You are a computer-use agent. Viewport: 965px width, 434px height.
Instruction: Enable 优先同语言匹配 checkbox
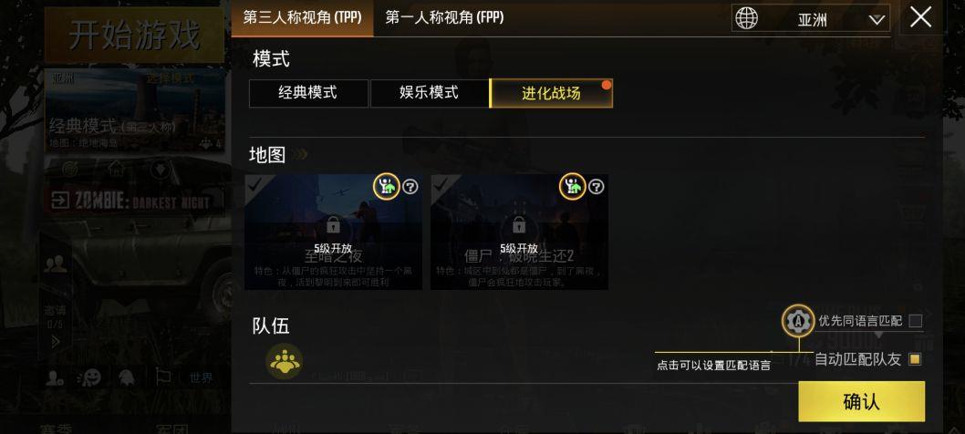pos(915,321)
